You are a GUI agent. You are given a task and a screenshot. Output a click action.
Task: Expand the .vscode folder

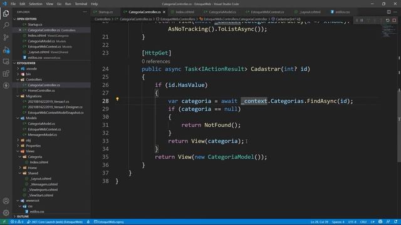pyautogui.click(x=31, y=69)
